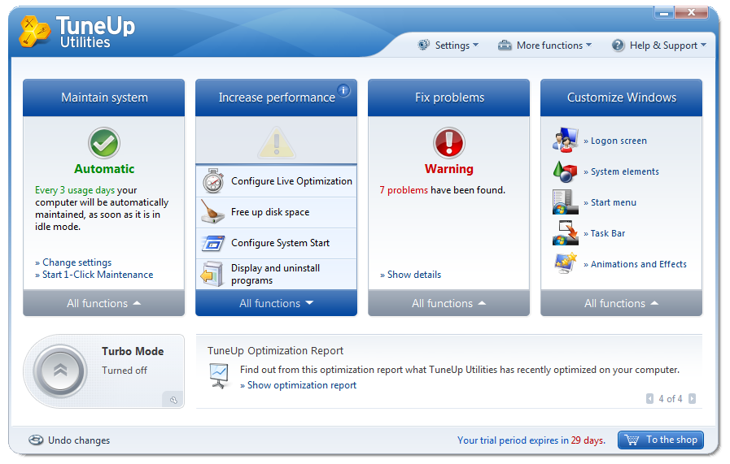The width and height of the screenshot is (730, 464).
Task: Click the Display and uninstall programs icon
Action: 212,274
